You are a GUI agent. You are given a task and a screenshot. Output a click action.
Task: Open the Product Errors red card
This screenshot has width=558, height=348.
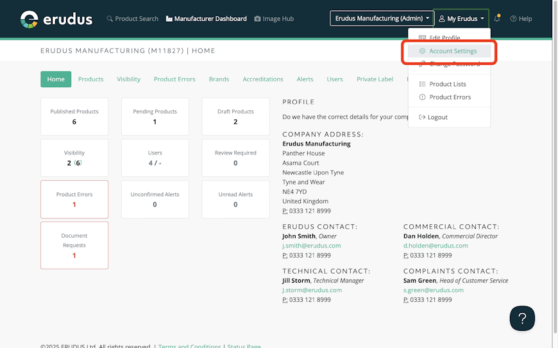tap(74, 199)
